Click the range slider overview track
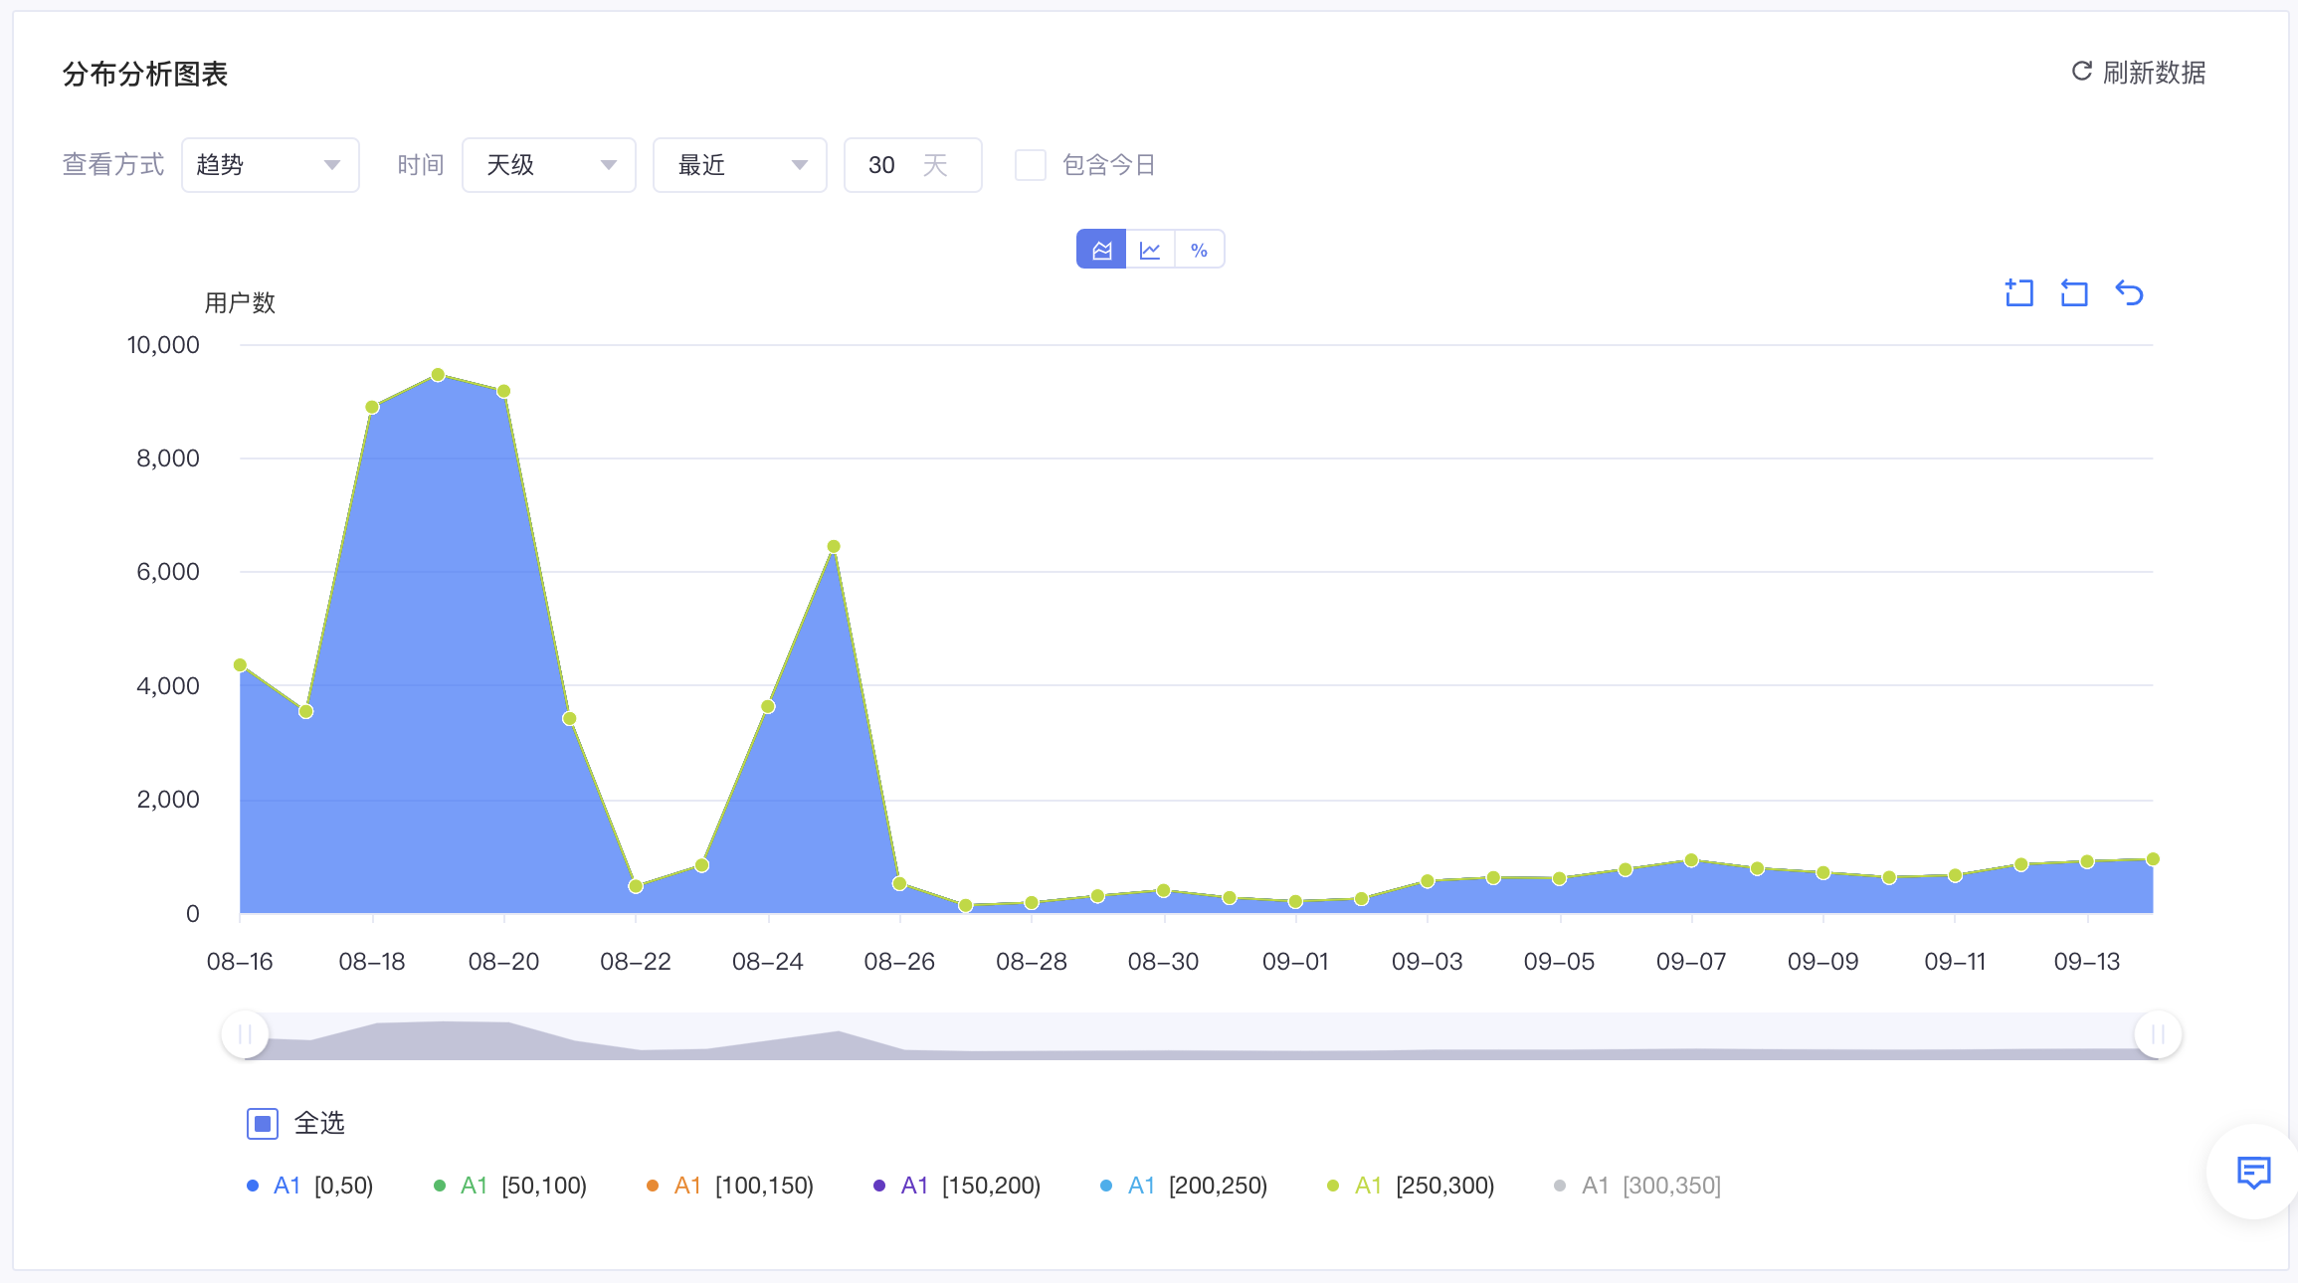Image resolution: width=2298 pixels, height=1283 pixels. tap(1201, 1036)
